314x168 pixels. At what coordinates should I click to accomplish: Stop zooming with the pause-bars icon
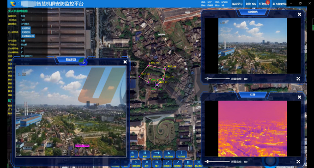pos(188,163)
